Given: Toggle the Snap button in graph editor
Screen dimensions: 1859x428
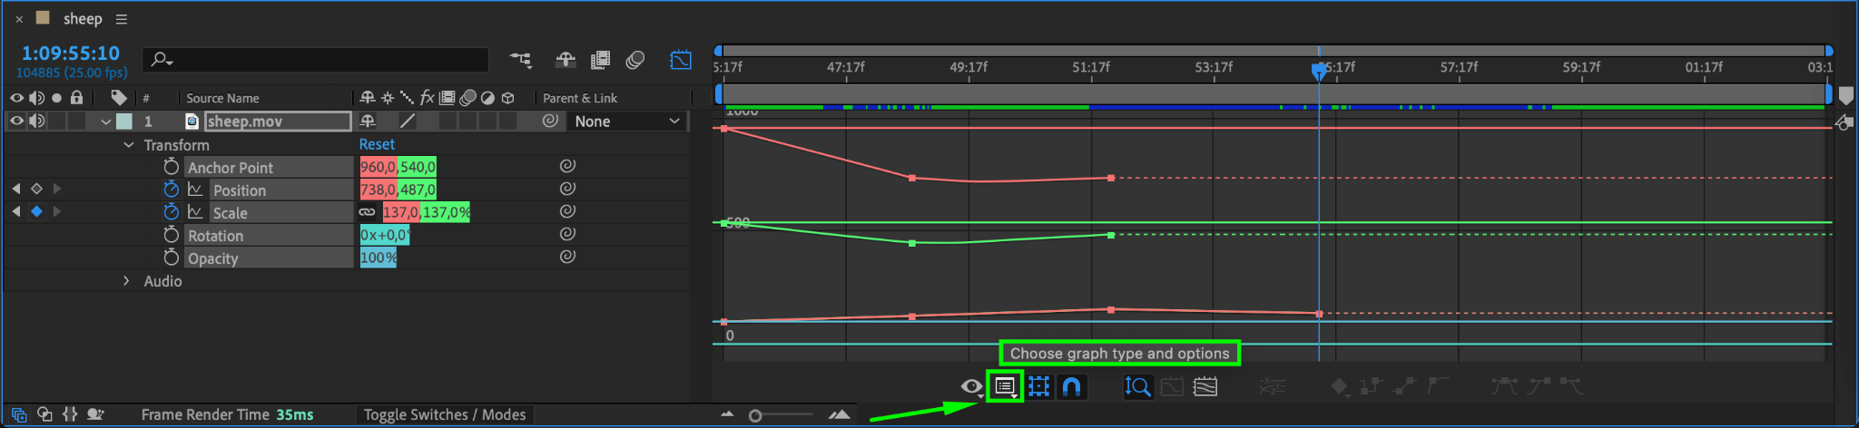Looking at the screenshot, I should tap(1072, 387).
